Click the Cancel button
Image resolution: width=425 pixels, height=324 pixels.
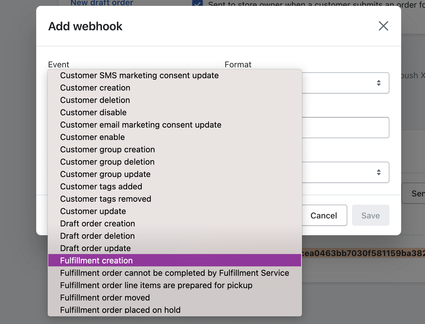[x=324, y=216]
